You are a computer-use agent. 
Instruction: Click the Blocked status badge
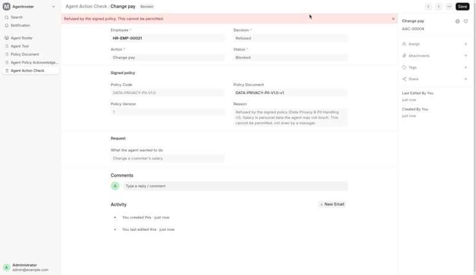[146, 6]
